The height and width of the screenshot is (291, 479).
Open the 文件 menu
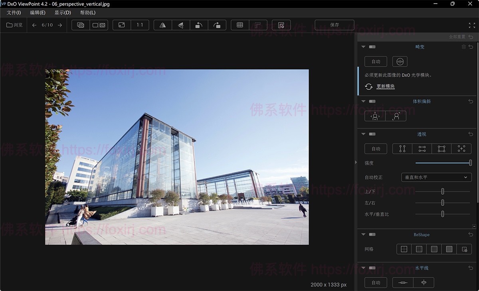point(14,12)
